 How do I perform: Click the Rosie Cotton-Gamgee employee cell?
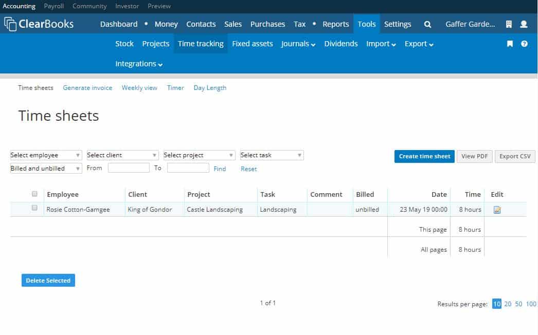78,210
